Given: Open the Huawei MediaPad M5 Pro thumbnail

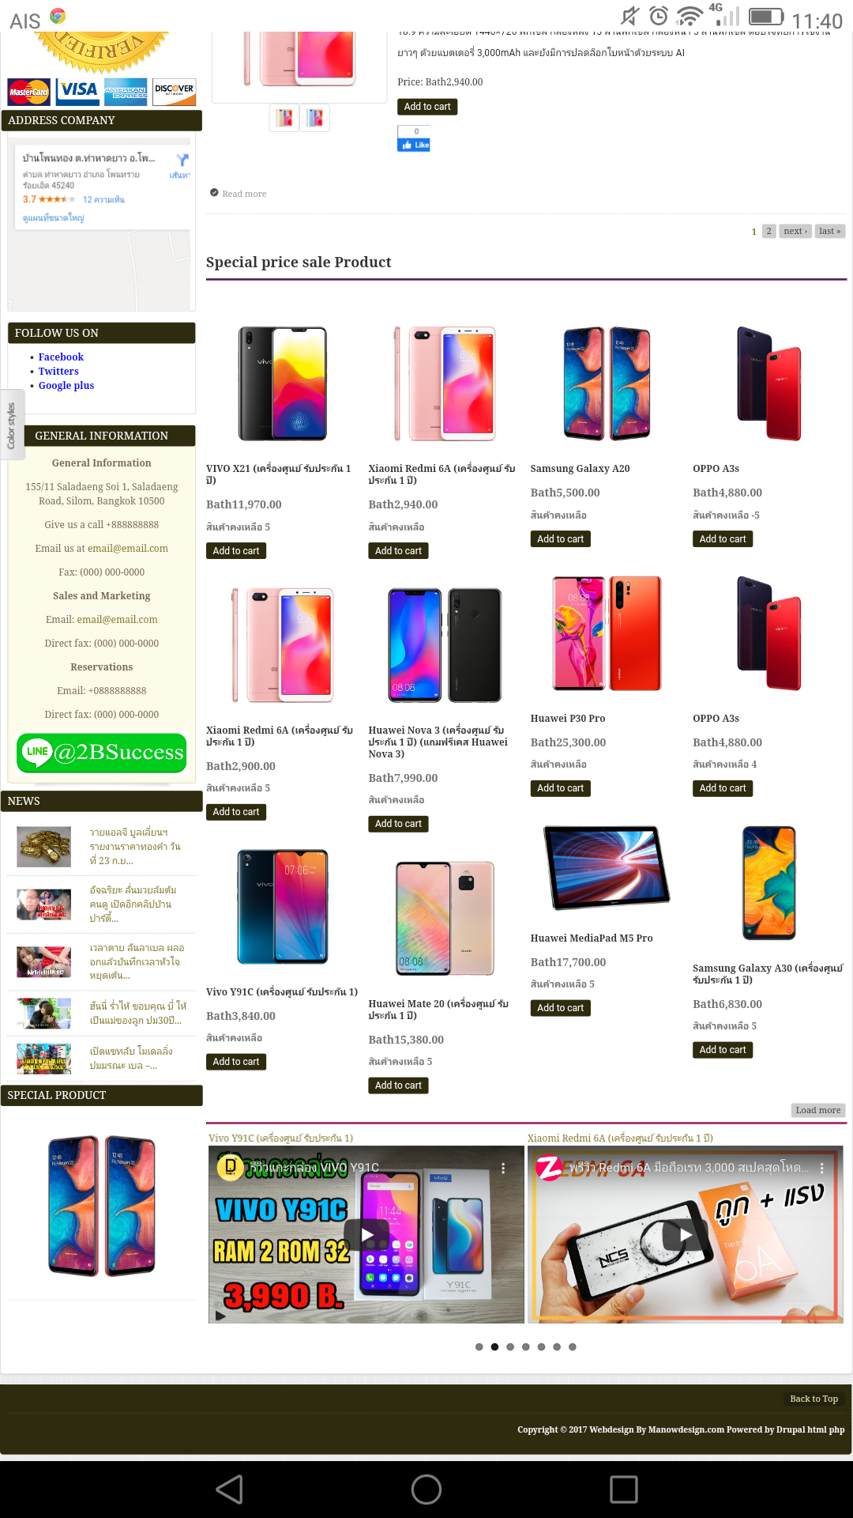Looking at the screenshot, I should tap(606, 868).
